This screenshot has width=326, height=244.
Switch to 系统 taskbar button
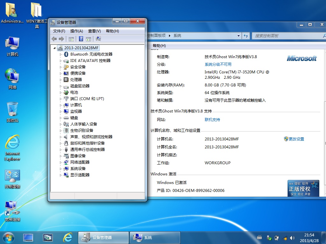point(155,238)
